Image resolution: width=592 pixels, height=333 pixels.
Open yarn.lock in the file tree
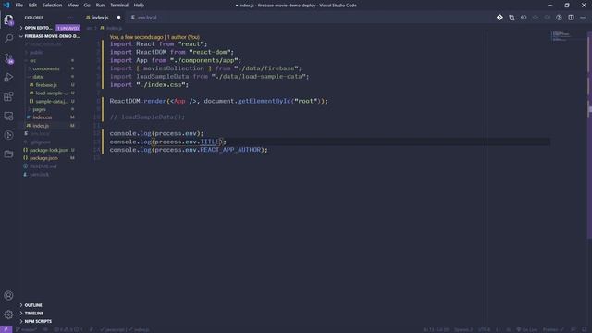point(39,175)
